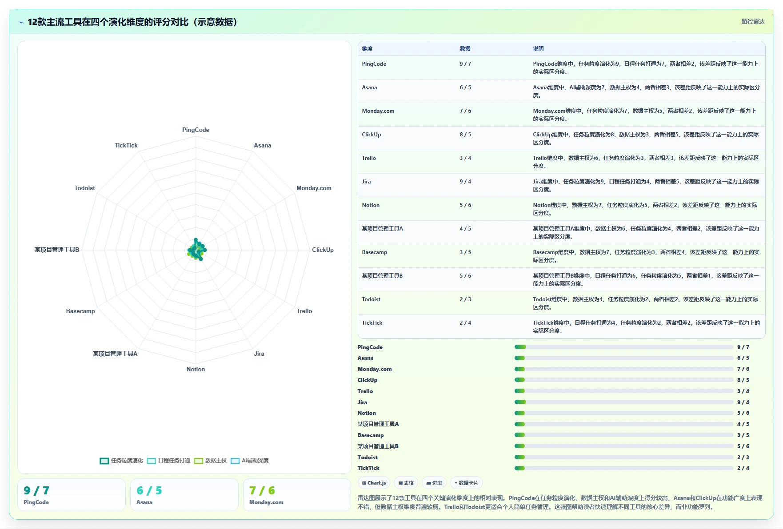This screenshot has height=529, width=783.
Task: Click the PingCode 9 / 7 data card
Action: pyautogui.click(x=72, y=495)
